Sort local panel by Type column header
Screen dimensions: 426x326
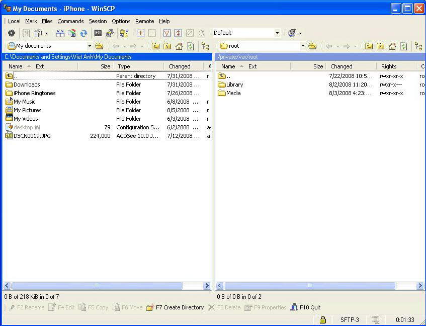[138, 66]
